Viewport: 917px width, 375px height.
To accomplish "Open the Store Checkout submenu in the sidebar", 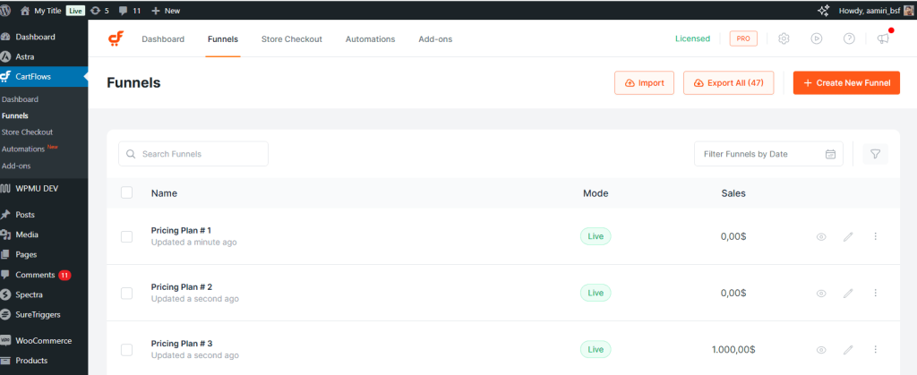I will coord(27,132).
